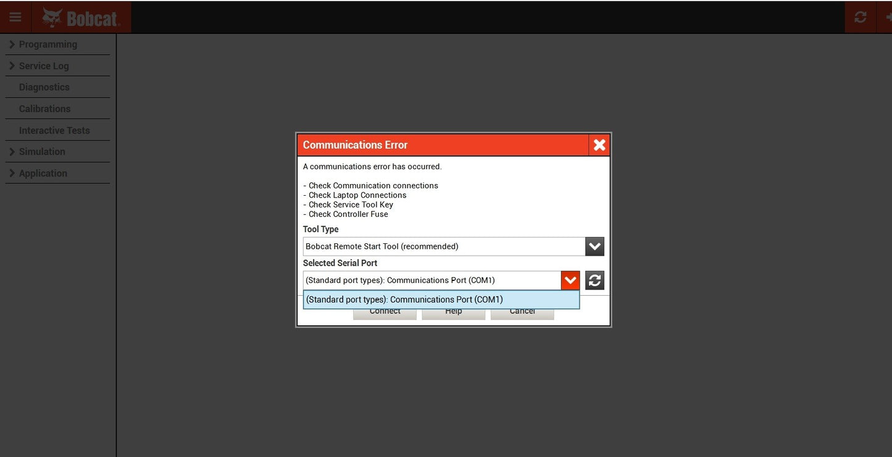Image resolution: width=892 pixels, height=457 pixels.
Task: Click 'Check Service Tool Key' text
Action: pos(351,204)
